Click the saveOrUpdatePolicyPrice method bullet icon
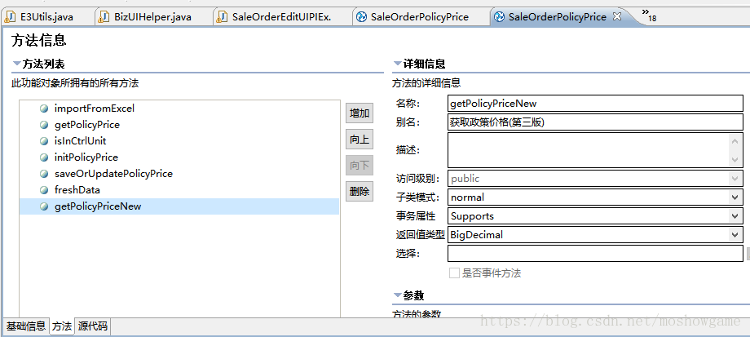This screenshot has height=337, width=750. (45, 174)
